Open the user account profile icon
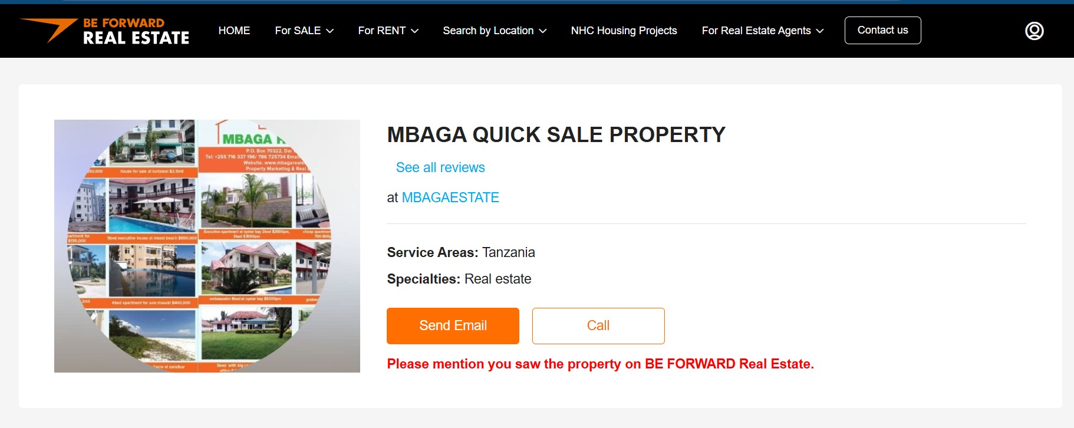This screenshot has height=428, width=1074. click(1034, 31)
